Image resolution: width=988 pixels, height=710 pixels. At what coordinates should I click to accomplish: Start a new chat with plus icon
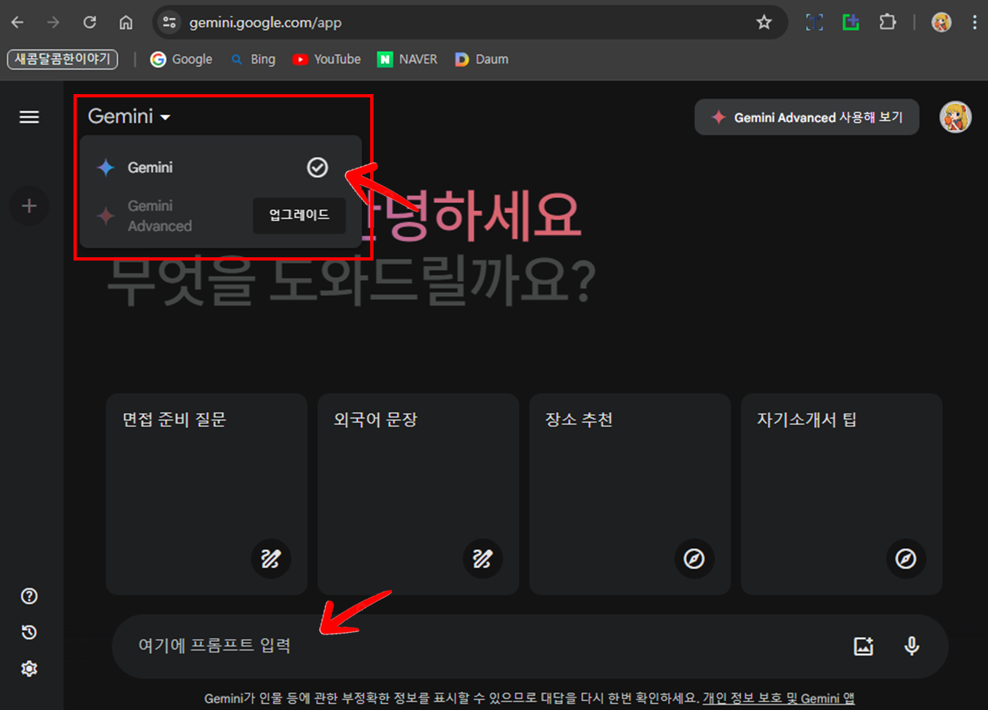(29, 206)
